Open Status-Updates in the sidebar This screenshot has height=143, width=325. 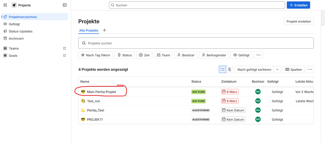click(x=35, y=31)
